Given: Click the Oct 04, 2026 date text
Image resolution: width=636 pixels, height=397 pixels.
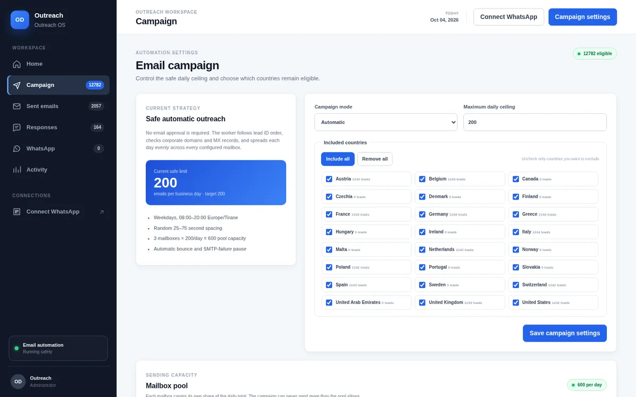Looking at the screenshot, I should [x=444, y=20].
